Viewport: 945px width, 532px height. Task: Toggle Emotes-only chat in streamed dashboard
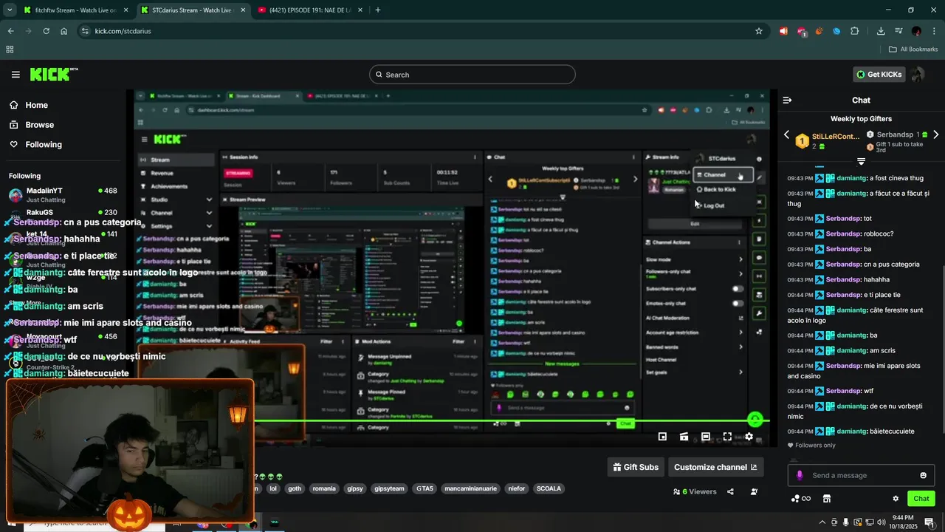coord(738,303)
